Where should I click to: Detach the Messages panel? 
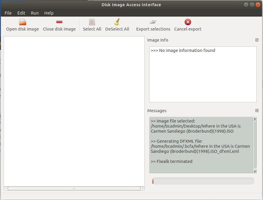tap(257, 111)
